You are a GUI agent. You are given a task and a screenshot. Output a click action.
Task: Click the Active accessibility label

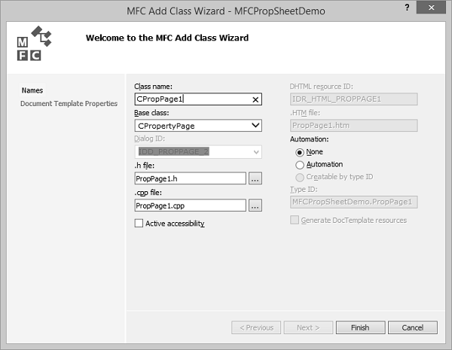pyautogui.click(x=175, y=224)
